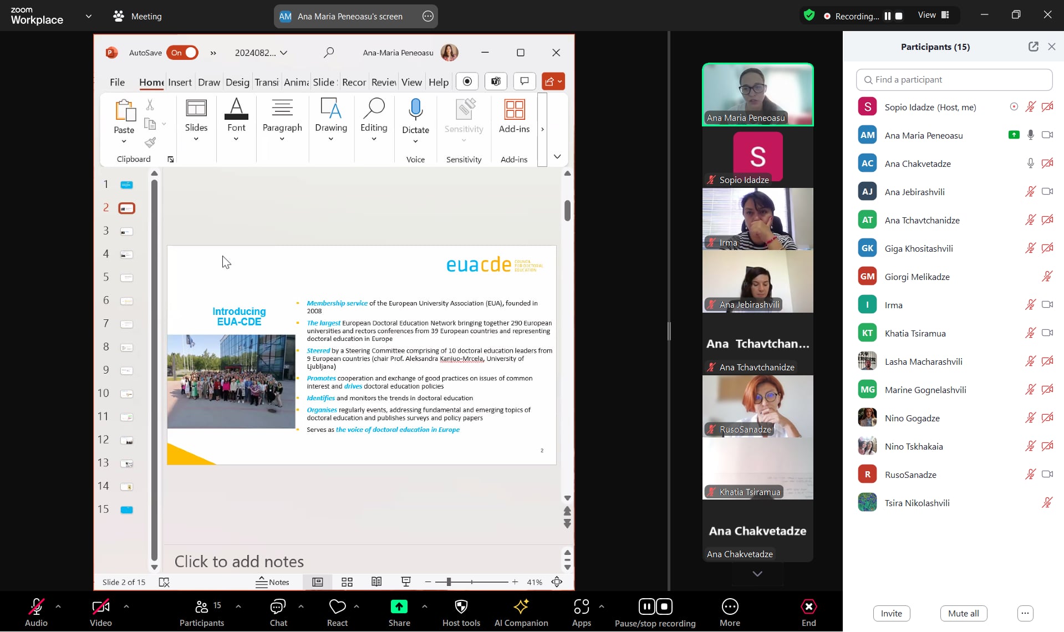Click the search magnifier in PowerPoint title bar

329,53
